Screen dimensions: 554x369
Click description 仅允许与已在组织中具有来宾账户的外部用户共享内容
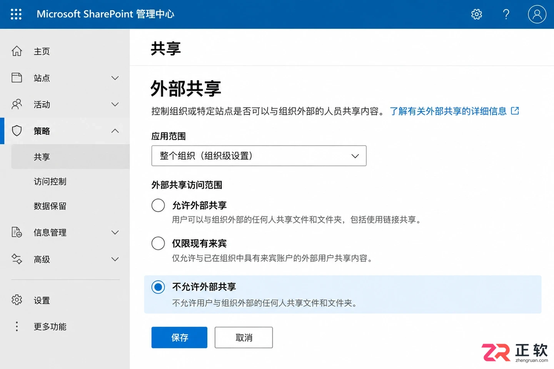272,258
